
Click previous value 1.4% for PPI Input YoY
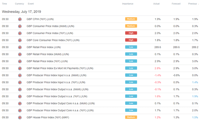pyautogui.click(x=195, y=83)
